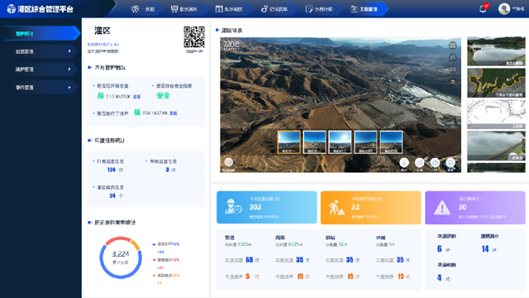Click the warning triangle on purple 30 card
The height and width of the screenshot is (298, 529).
[x=441, y=208]
